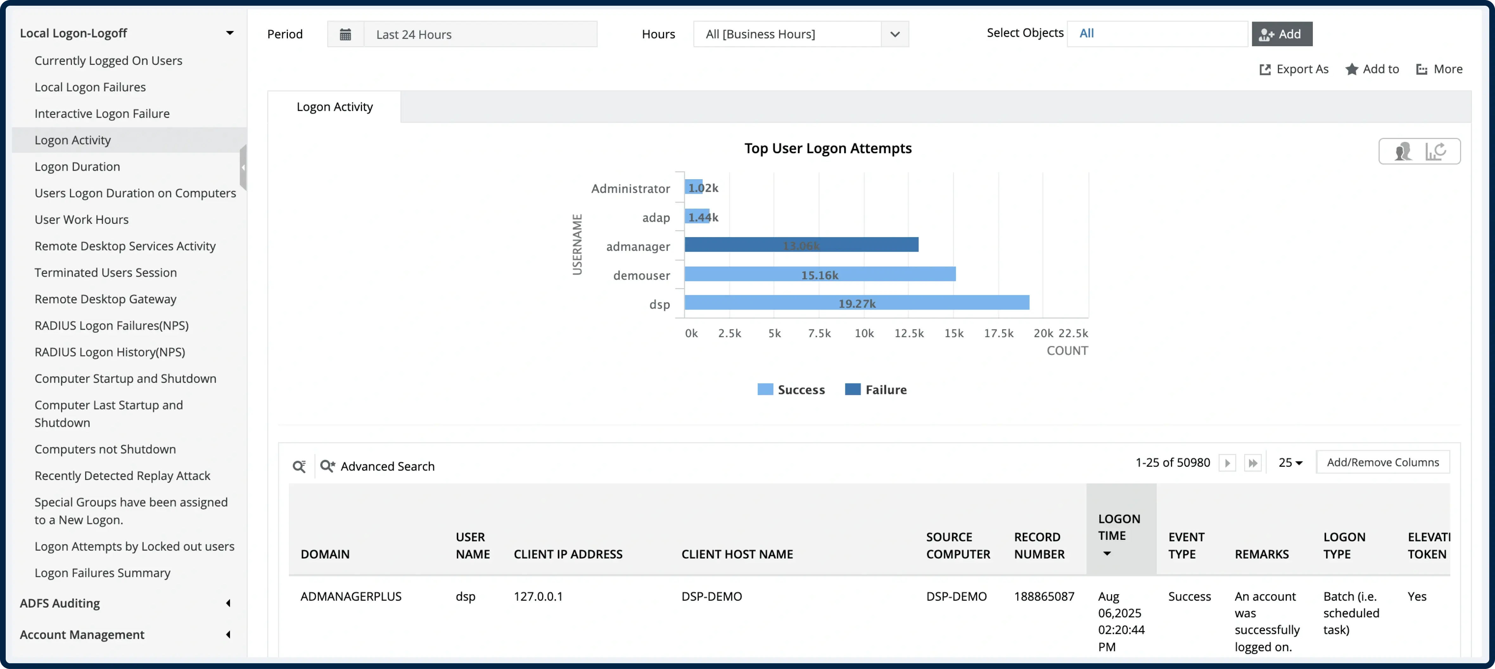Click the Add user button
The image size is (1495, 669).
pos(1282,34)
